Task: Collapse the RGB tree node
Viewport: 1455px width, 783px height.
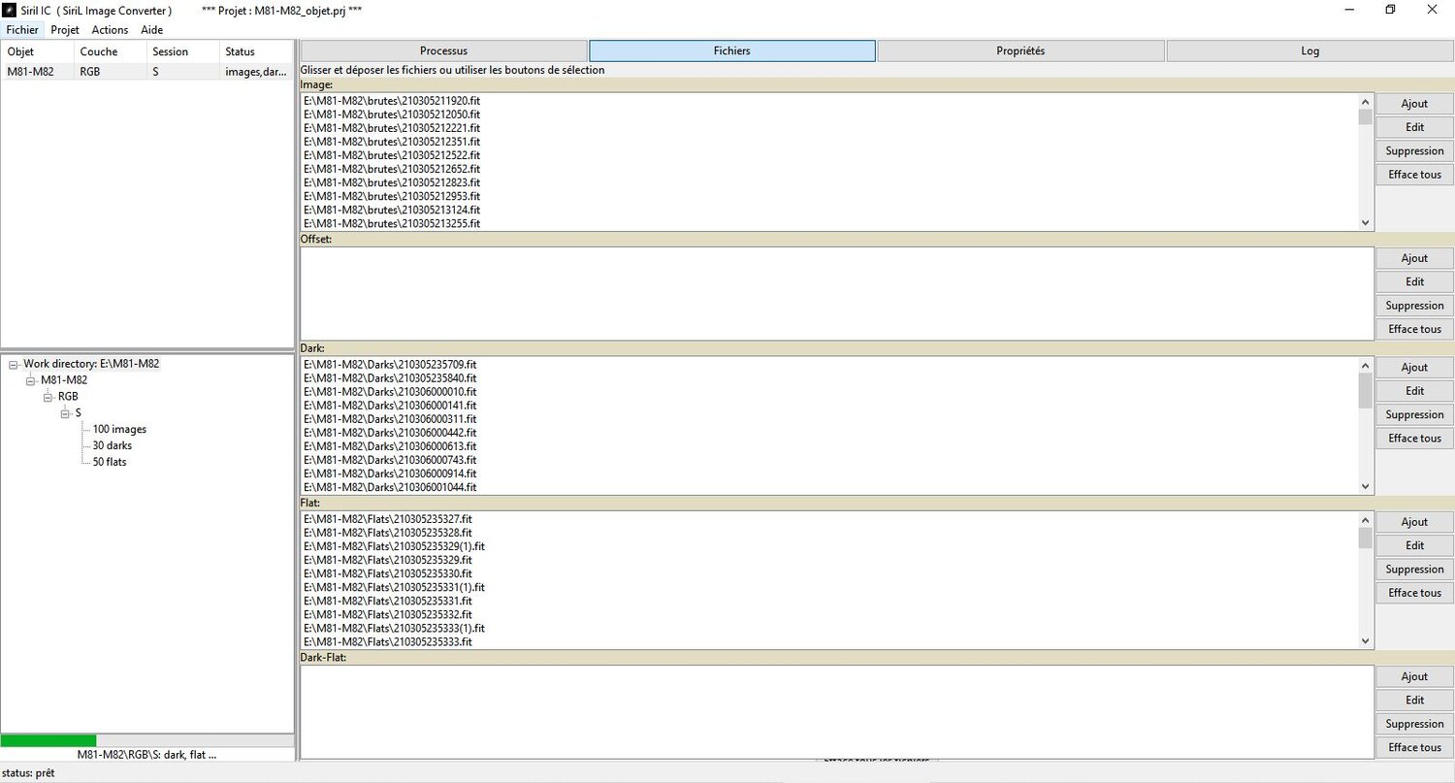Action: click(48, 398)
